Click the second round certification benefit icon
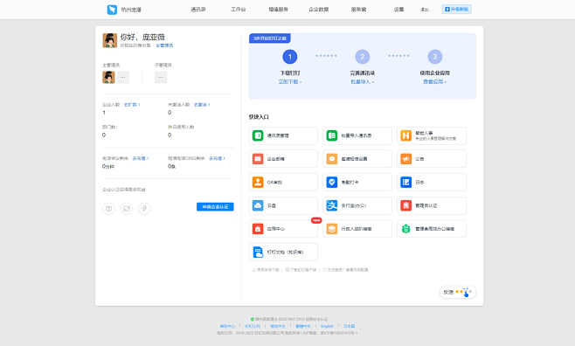 (127, 209)
